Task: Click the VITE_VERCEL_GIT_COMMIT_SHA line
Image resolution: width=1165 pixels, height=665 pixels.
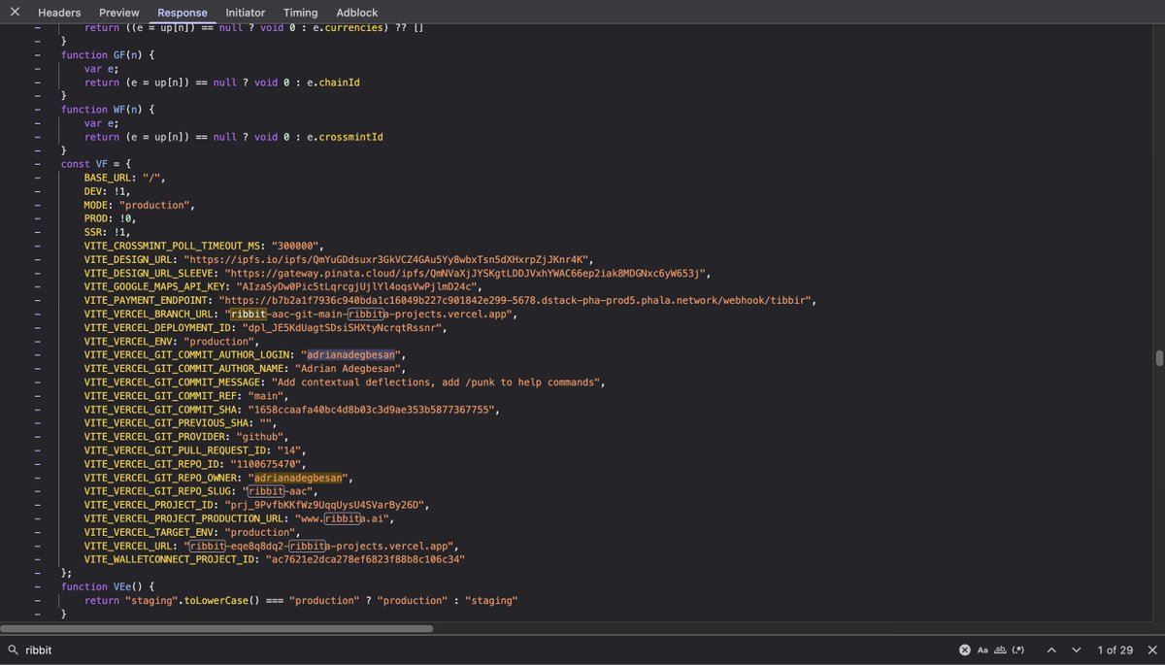Action: coord(291,409)
